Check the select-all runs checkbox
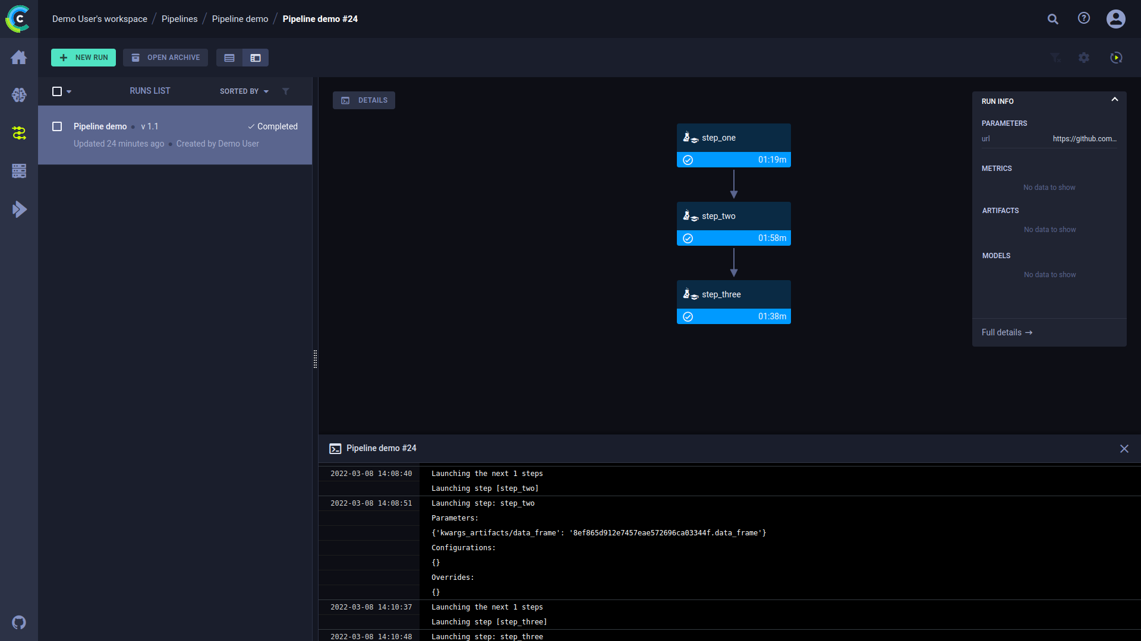This screenshot has width=1141, height=641. [57, 91]
